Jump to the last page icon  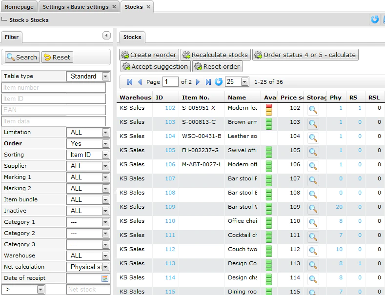pyautogui.click(x=208, y=82)
